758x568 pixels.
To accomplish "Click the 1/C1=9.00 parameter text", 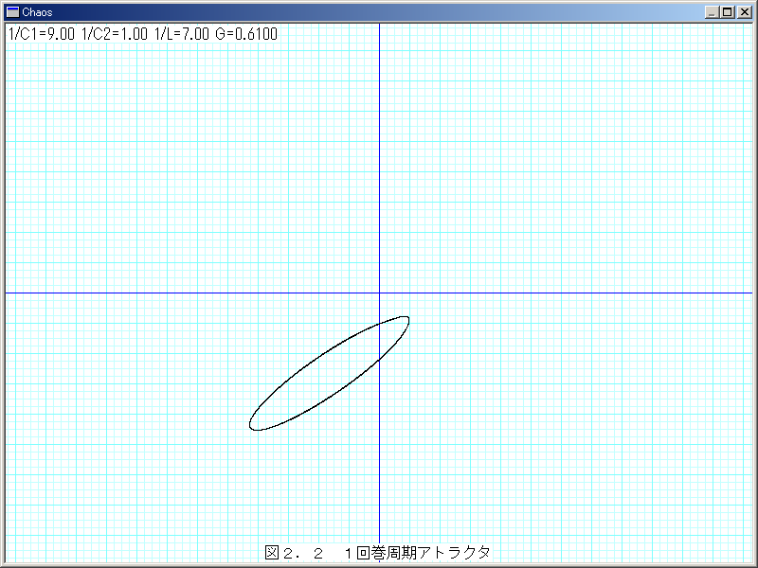I will click(42, 34).
